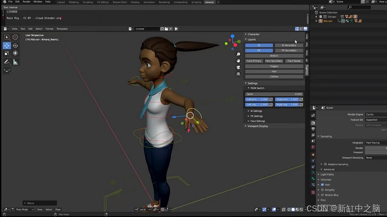Viewport: 387px width, 217px height.
Task: Click the viewport navigation gizmo Z axis
Action: [233, 36]
